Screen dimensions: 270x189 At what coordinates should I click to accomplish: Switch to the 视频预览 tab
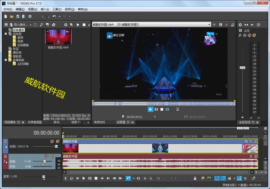[x=99, y=122]
